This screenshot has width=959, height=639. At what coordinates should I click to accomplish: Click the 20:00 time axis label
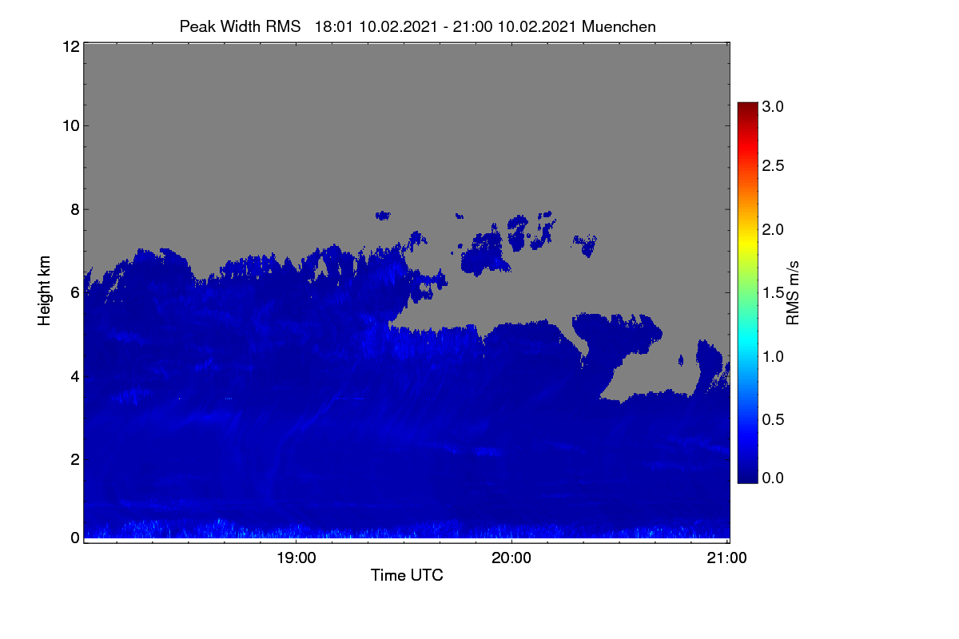pyautogui.click(x=511, y=558)
